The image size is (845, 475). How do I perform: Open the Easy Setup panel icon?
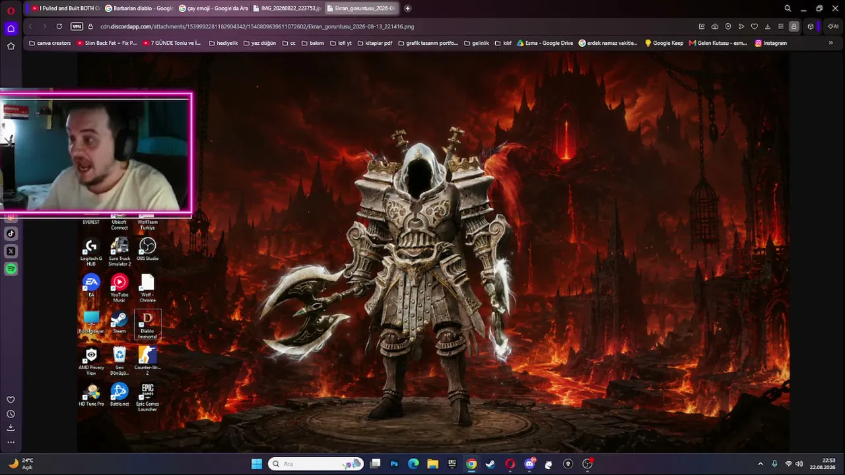click(780, 26)
